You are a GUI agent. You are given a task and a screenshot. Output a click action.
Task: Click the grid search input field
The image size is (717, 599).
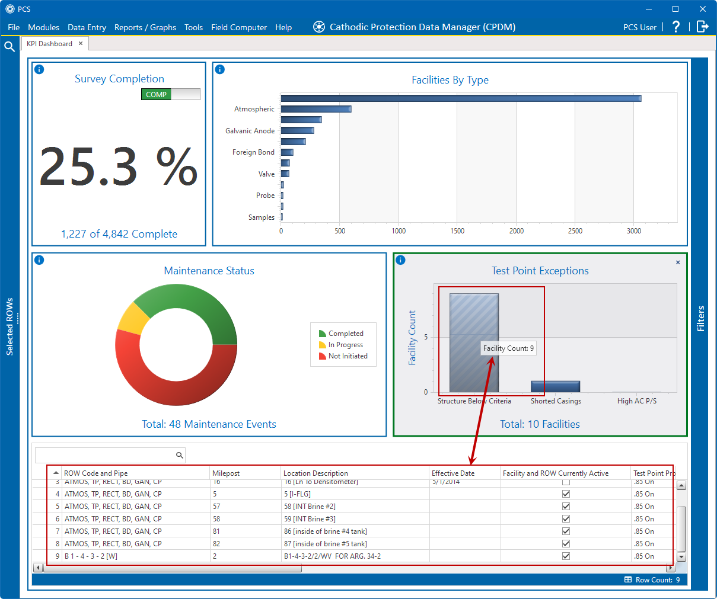tap(104, 455)
